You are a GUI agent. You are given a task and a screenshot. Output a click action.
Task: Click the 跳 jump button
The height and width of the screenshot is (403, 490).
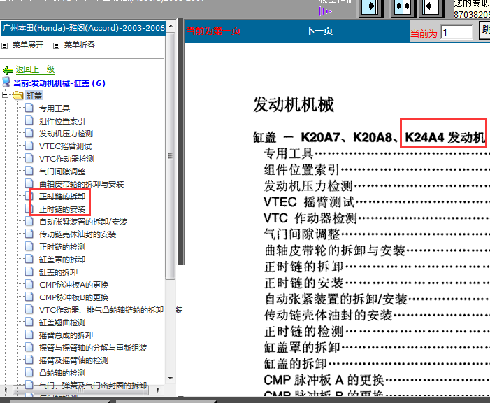[484, 31]
